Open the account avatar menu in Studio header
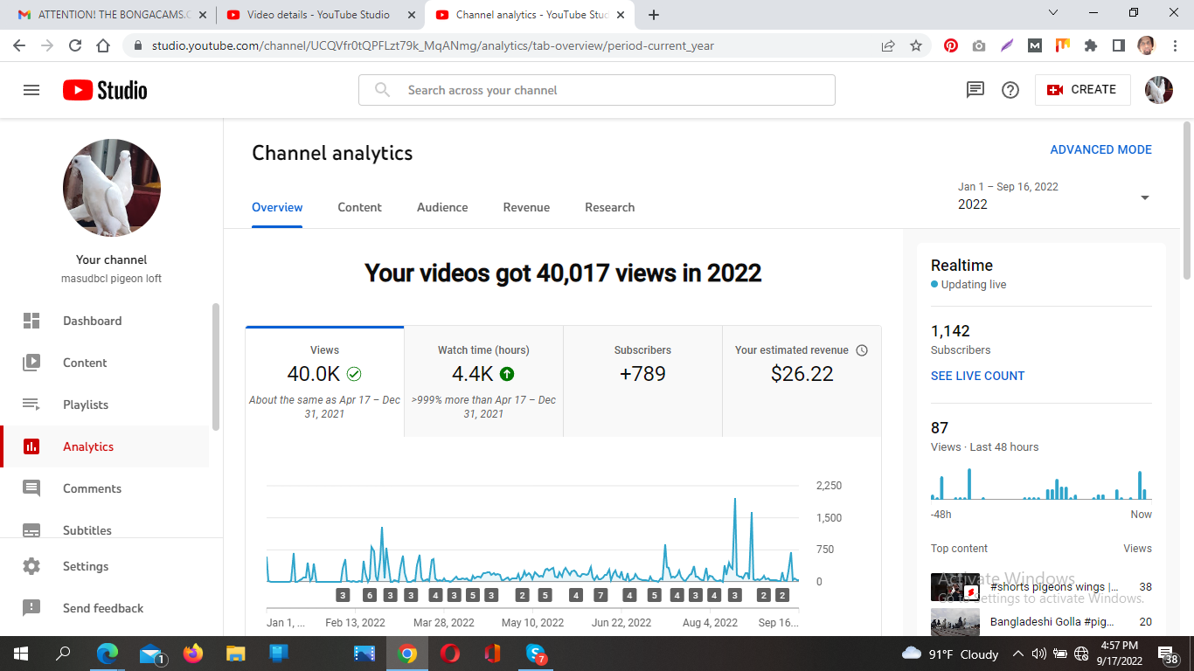This screenshot has height=671, width=1194. (x=1159, y=90)
